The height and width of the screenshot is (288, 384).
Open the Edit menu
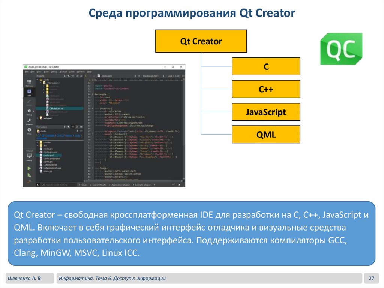[32, 72]
